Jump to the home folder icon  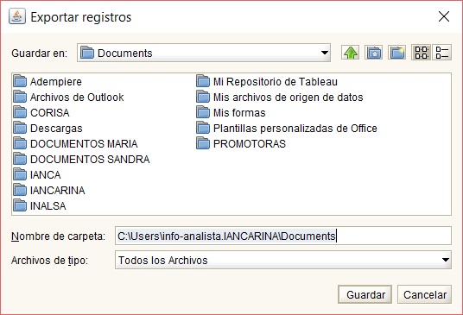click(x=373, y=54)
